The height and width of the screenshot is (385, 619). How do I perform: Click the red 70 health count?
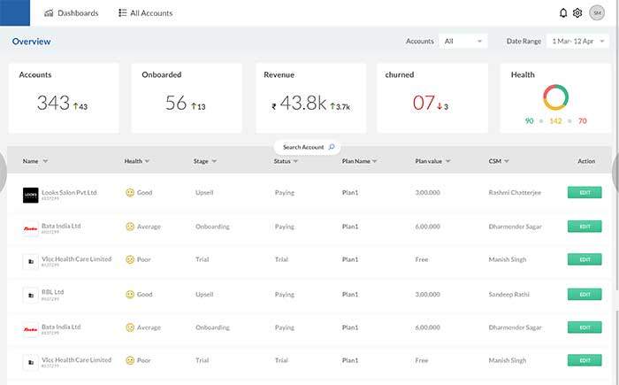[582, 121]
